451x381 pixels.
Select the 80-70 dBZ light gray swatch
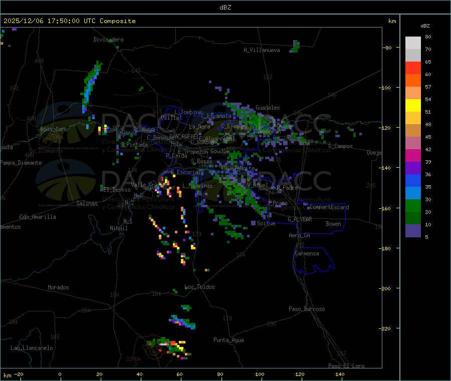coord(413,43)
